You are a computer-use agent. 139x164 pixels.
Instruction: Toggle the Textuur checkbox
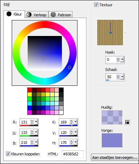(96, 5)
